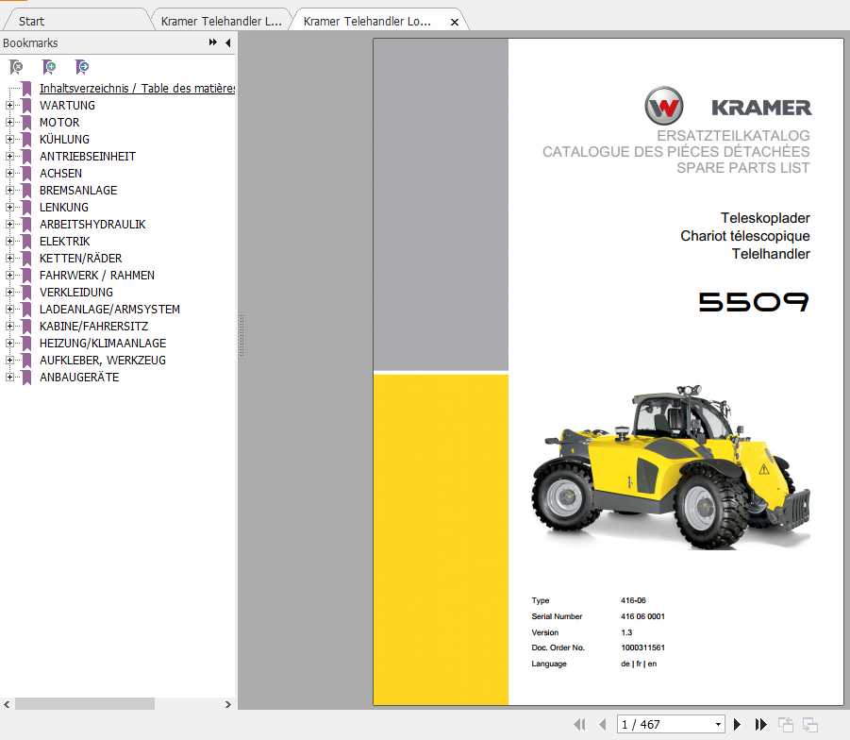Click the next view icon in bottom bar
Screen dimensions: 850x740
[809, 724]
